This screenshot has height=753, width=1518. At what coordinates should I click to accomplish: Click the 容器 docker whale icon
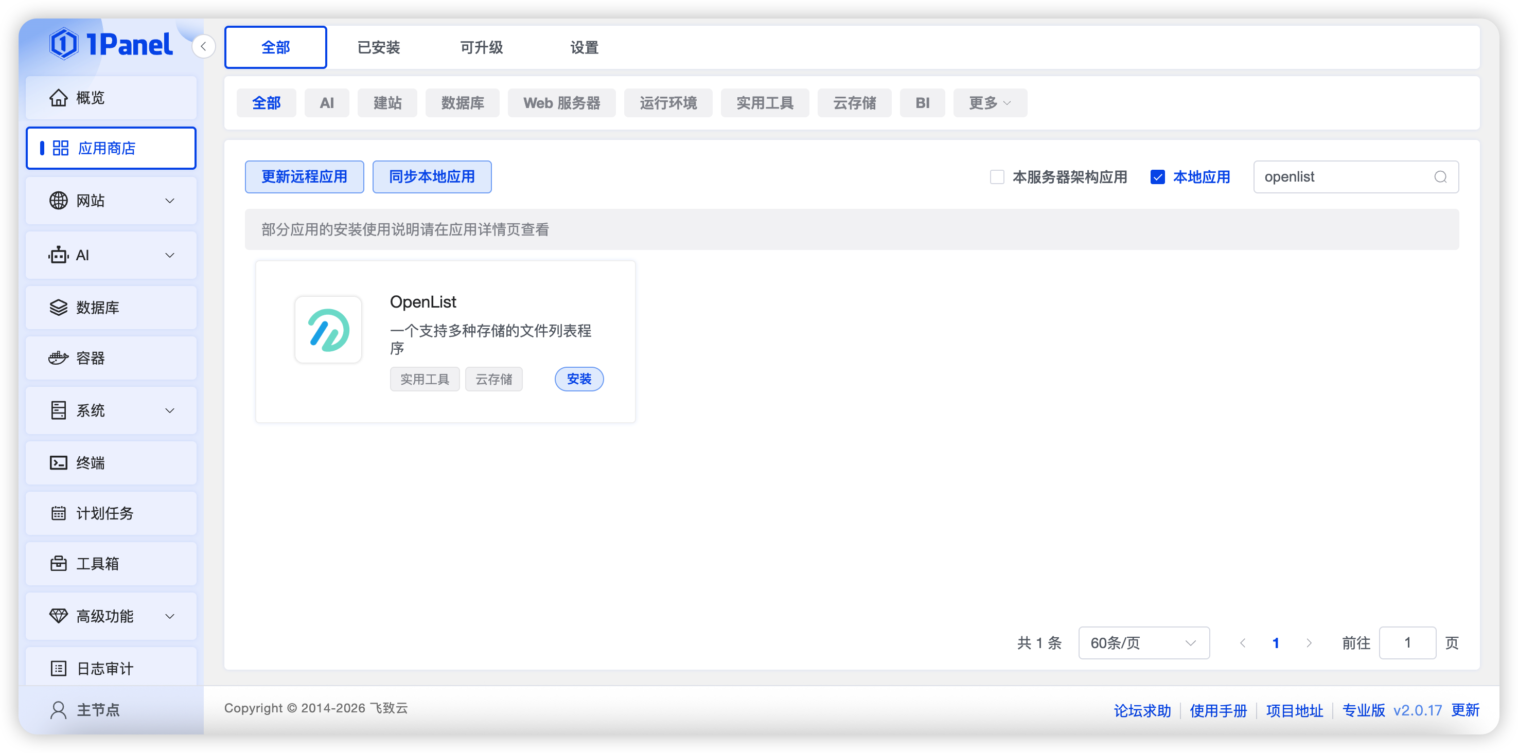click(58, 358)
